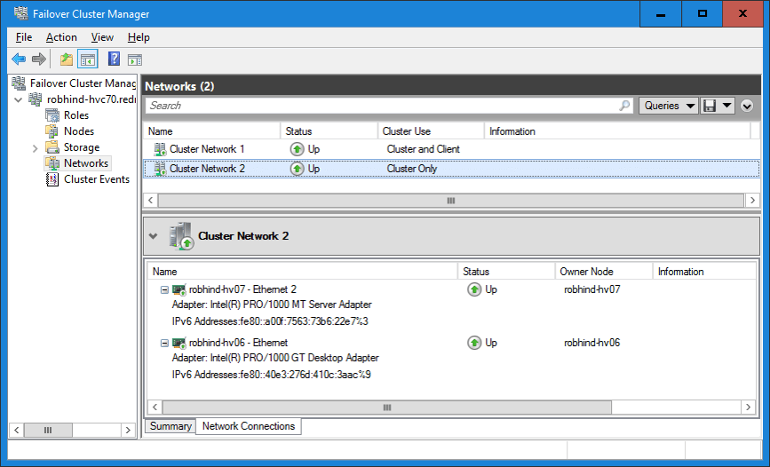The height and width of the screenshot is (467, 770).
Task: Open the Help menu
Action: pos(139,37)
